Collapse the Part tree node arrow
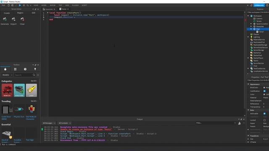Viewport: 269px width, 151px height. pyautogui.click(x=251, y=29)
